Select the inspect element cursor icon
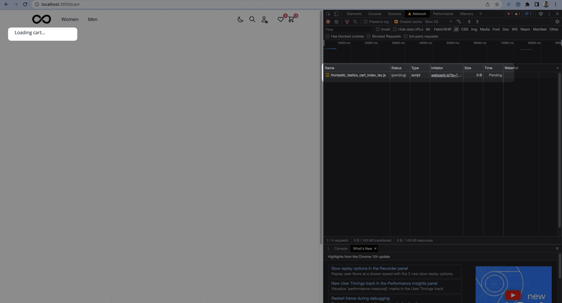Viewport: 562px width, 303px height. [x=328, y=14]
